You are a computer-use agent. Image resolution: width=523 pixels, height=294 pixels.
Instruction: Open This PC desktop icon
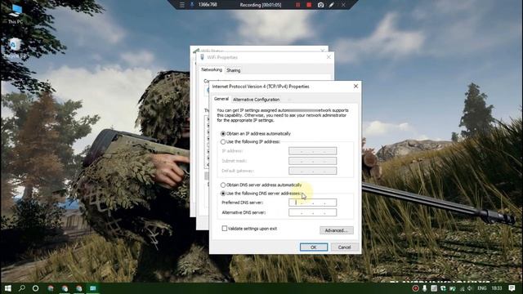coord(16,14)
